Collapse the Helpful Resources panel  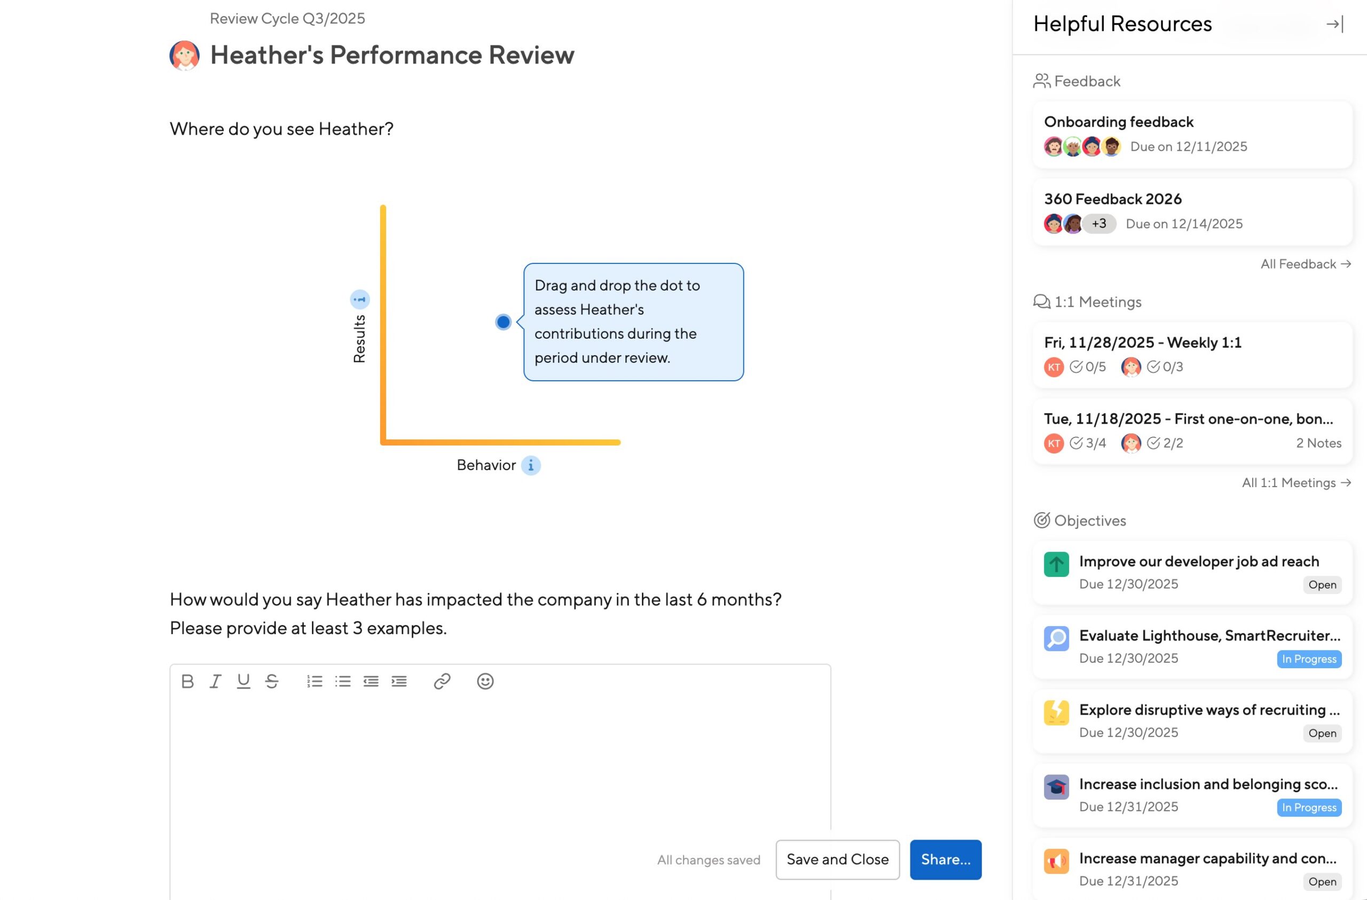[1334, 24]
